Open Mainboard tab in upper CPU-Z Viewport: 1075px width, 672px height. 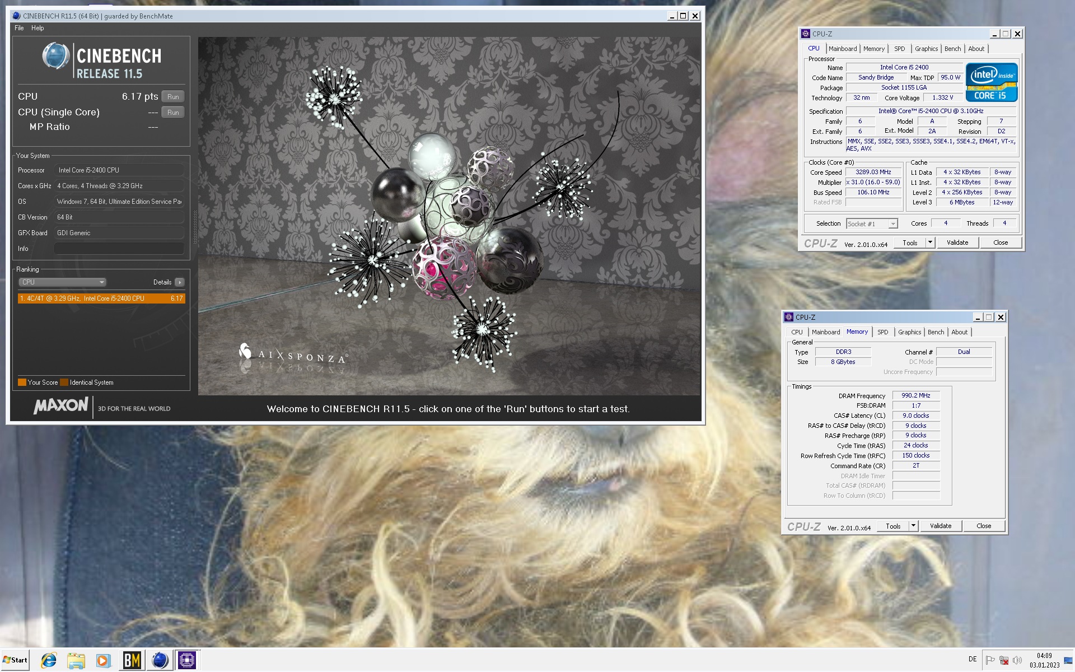point(843,49)
